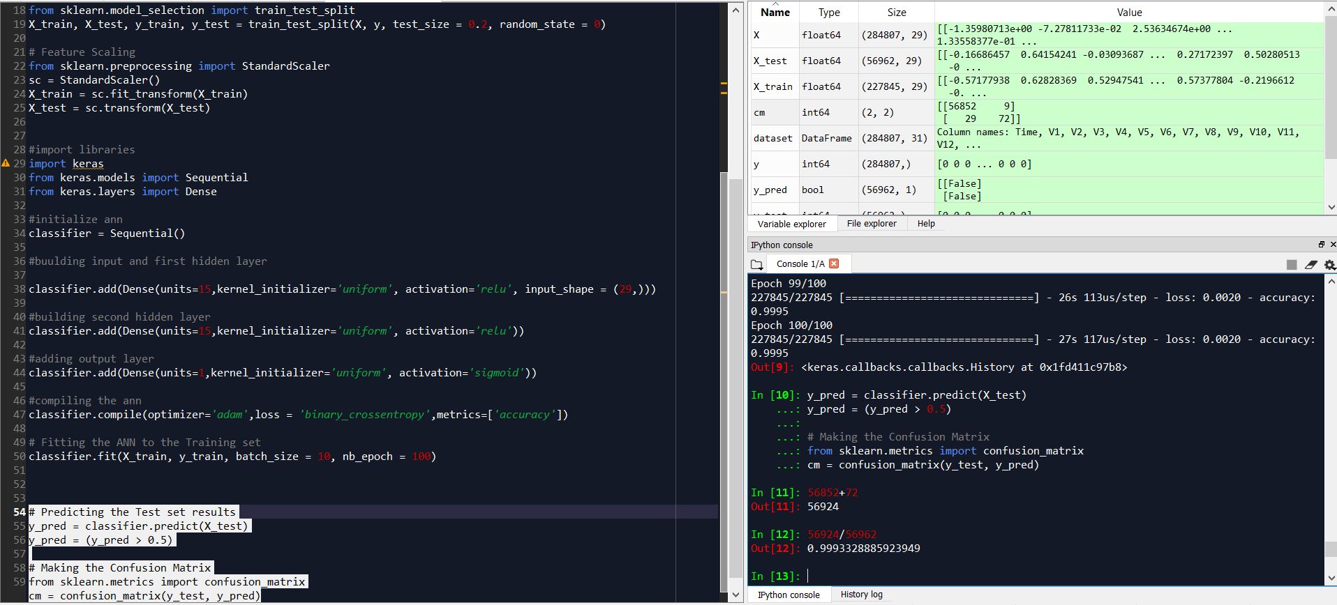Image resolution: width=1337 pixels, height=605 pixels.
Task: Click line 29 import keras
Action: pyautogui.click(x=66, y=164)
